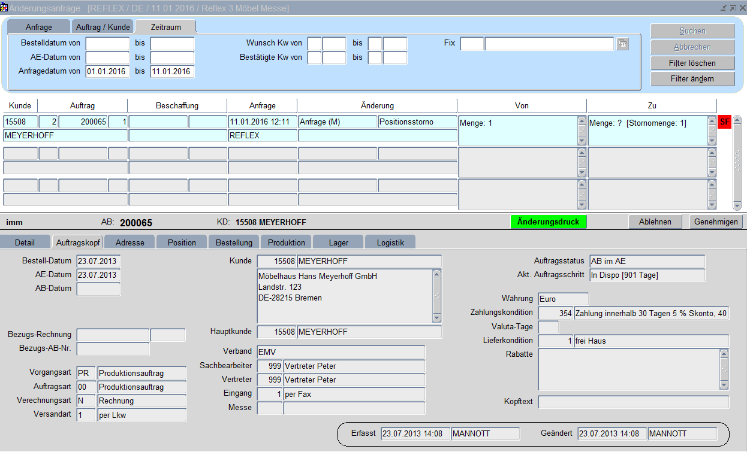Click the Ablehnen button
Screen dimensions: 747x452
tap(655, 222)
